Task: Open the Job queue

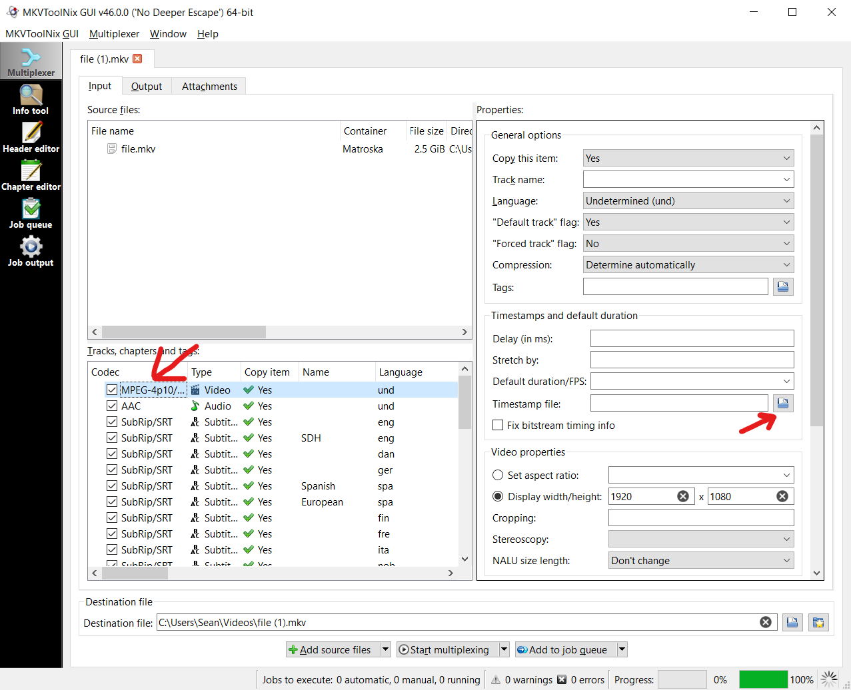Action: point(31,213)
